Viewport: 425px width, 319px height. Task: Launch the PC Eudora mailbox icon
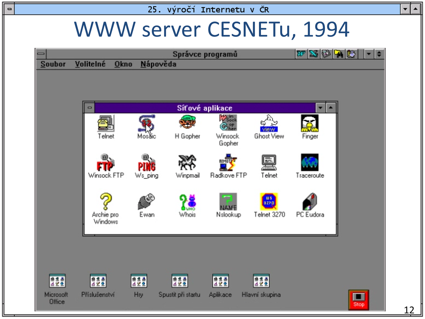pyautogui.click(x=310, y=201)
